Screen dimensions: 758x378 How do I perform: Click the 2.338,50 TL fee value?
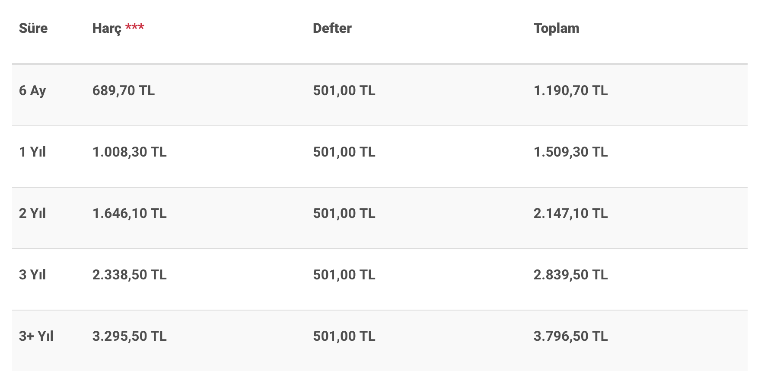129,275
